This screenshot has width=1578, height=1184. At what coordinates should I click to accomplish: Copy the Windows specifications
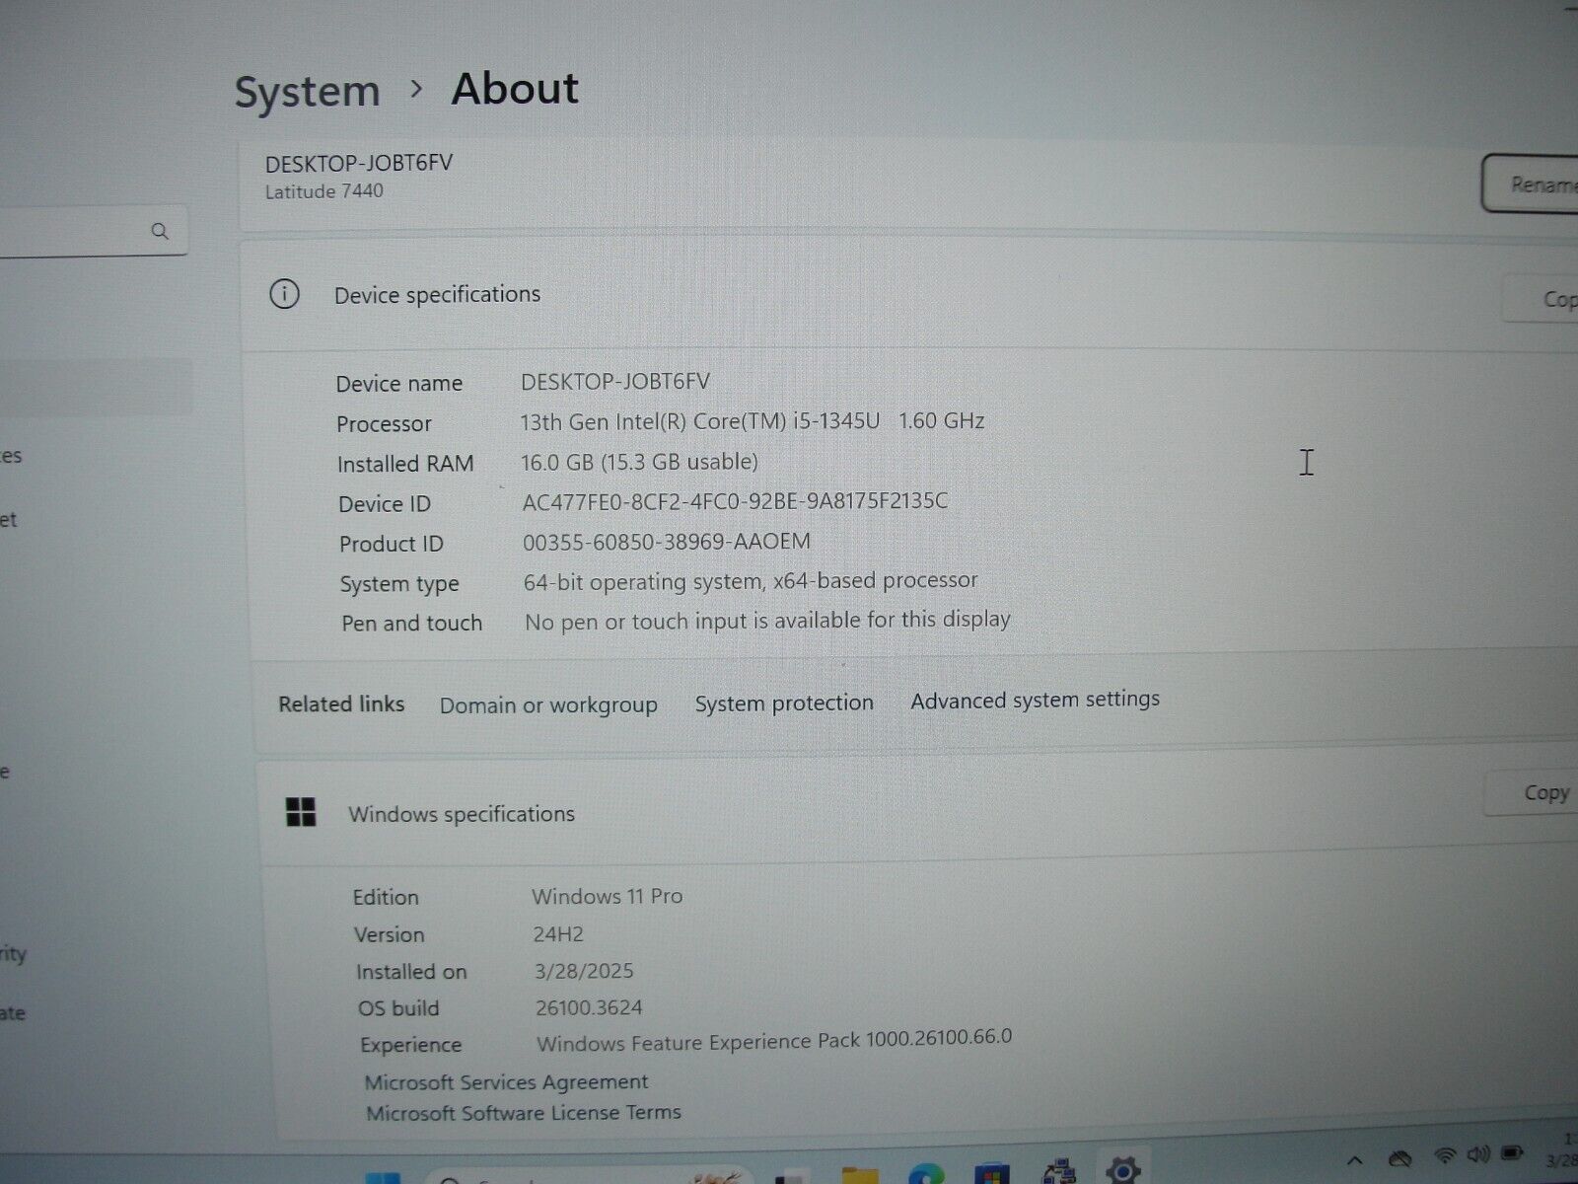[1532, 792]
